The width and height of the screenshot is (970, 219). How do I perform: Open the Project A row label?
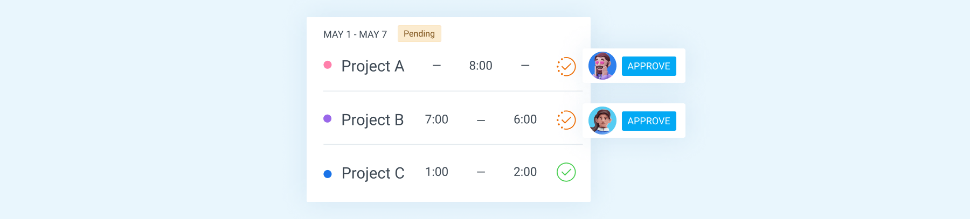pyautogui.click(x=372, y=66)
